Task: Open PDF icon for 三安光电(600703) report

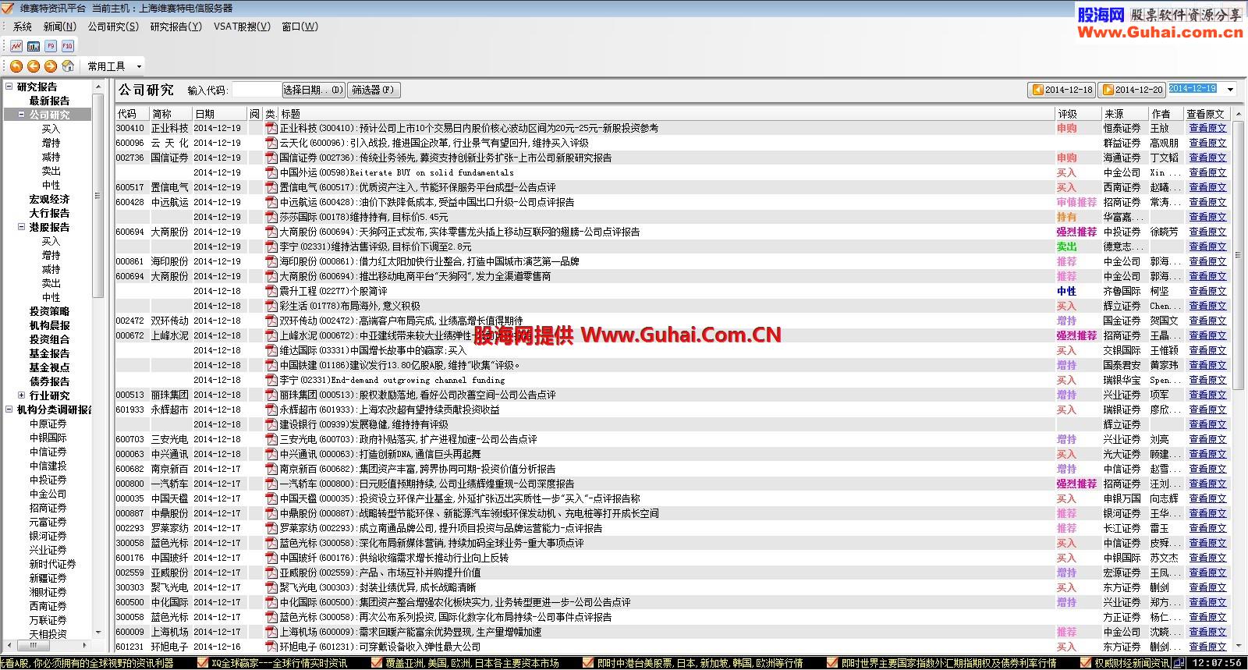Action: [x=271, y=439]
